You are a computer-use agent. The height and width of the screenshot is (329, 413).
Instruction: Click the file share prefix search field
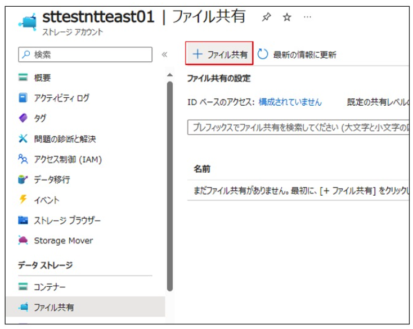[298, 127]
